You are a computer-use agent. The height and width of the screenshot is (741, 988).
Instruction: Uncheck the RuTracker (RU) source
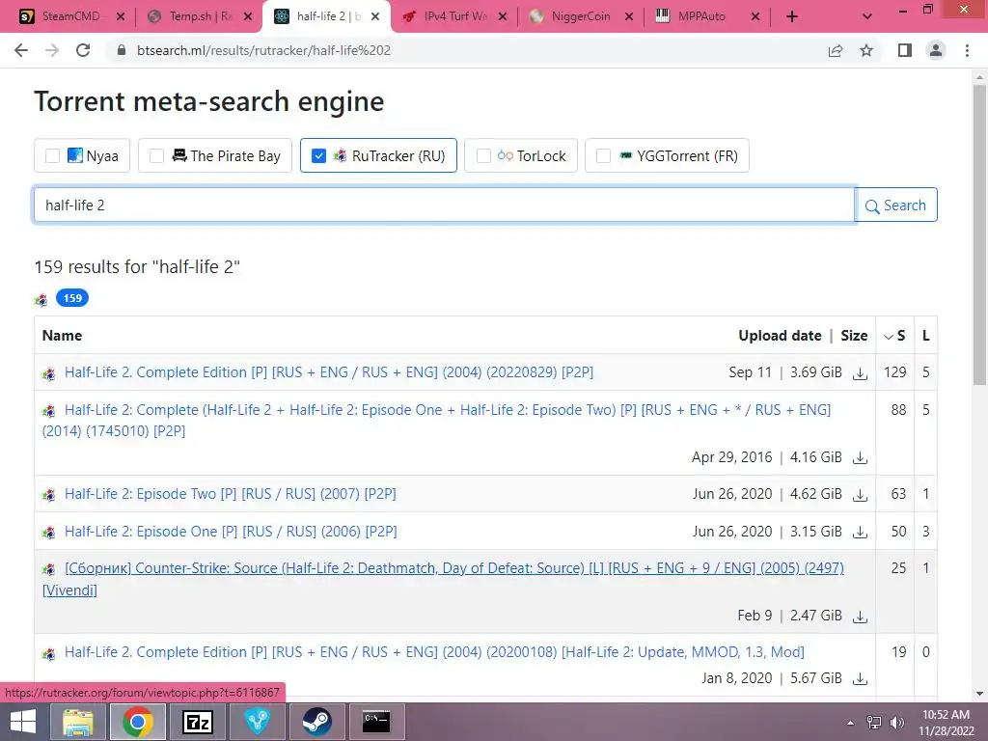coord(318,155)
